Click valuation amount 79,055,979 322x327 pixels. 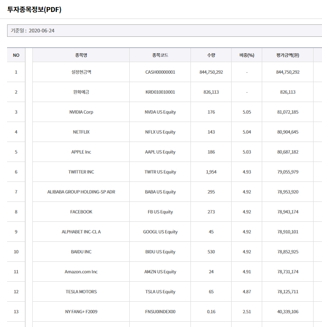point(287,172)
